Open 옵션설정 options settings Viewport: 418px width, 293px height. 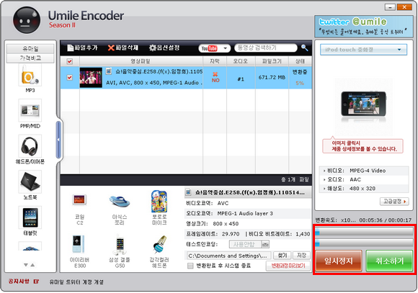164,48
